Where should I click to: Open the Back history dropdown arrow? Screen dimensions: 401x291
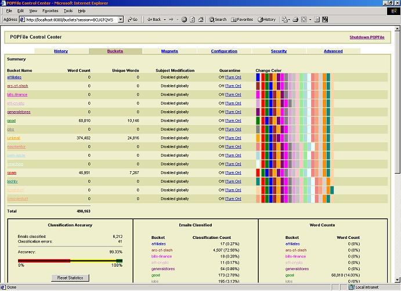click(x=165, y=20)
